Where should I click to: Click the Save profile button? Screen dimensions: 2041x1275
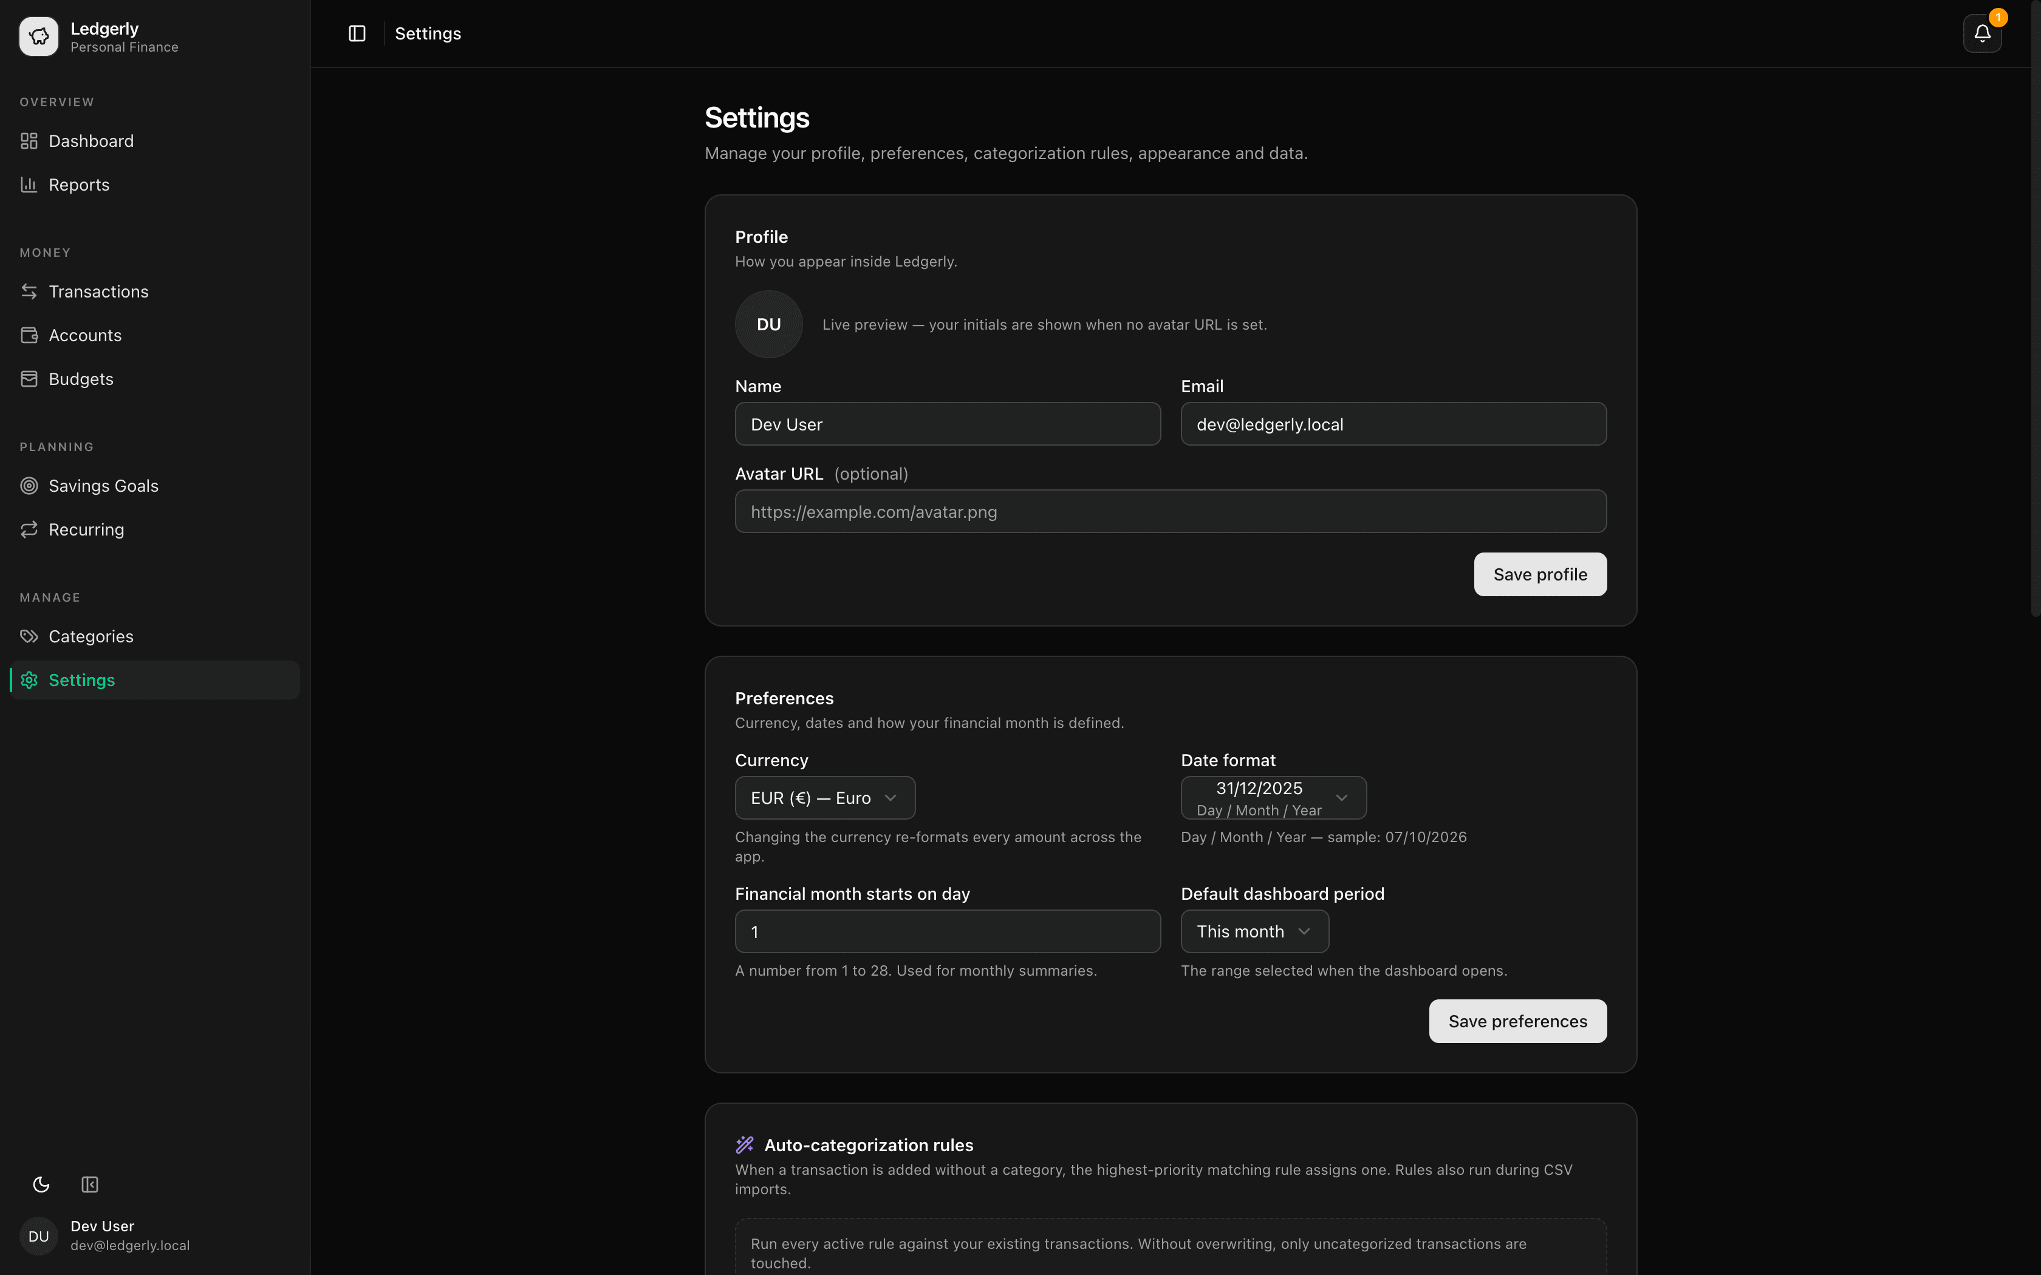point(1540,574)
